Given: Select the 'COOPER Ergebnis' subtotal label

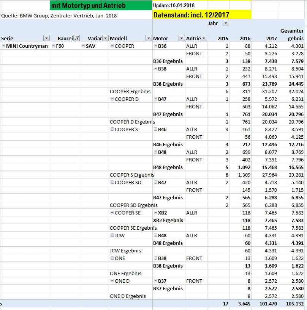Looking at the screenshot, I should [130, 92].
